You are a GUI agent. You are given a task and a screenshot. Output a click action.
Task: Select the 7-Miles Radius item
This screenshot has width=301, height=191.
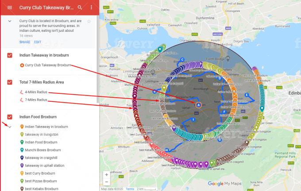pyautogui.click(x=36, y=100)
